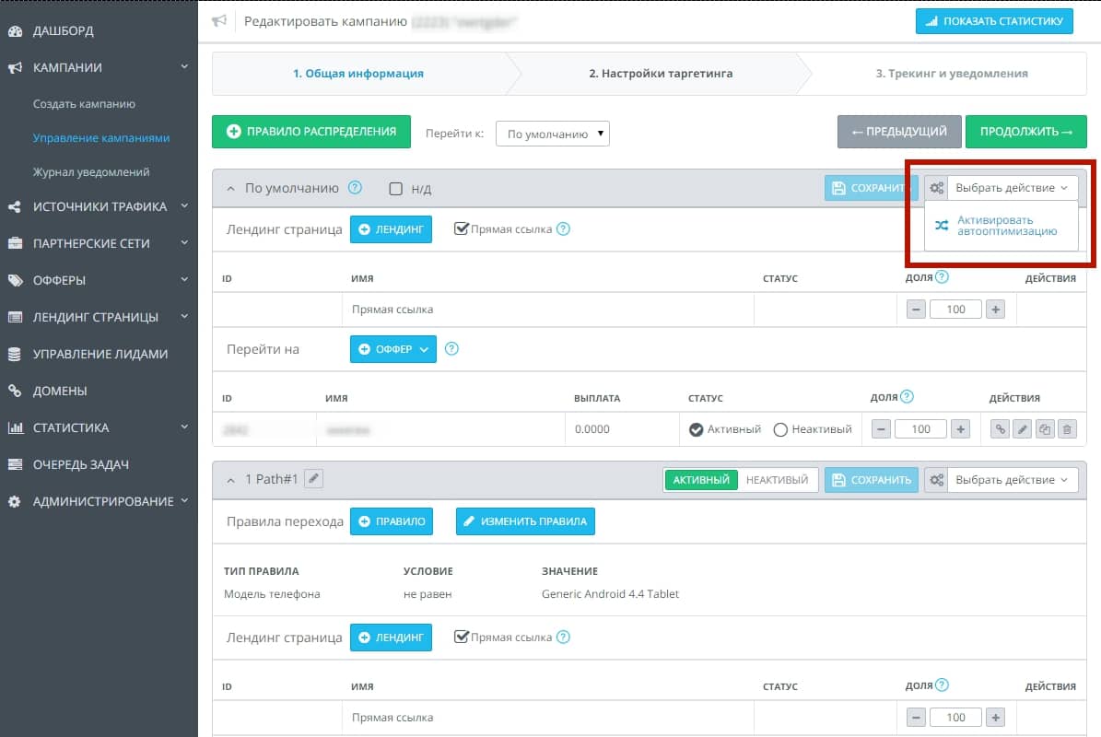This screenshot has width=1101, height=737.
Task: Click the offer row link (chain) icon
Action: [1000, 429]
